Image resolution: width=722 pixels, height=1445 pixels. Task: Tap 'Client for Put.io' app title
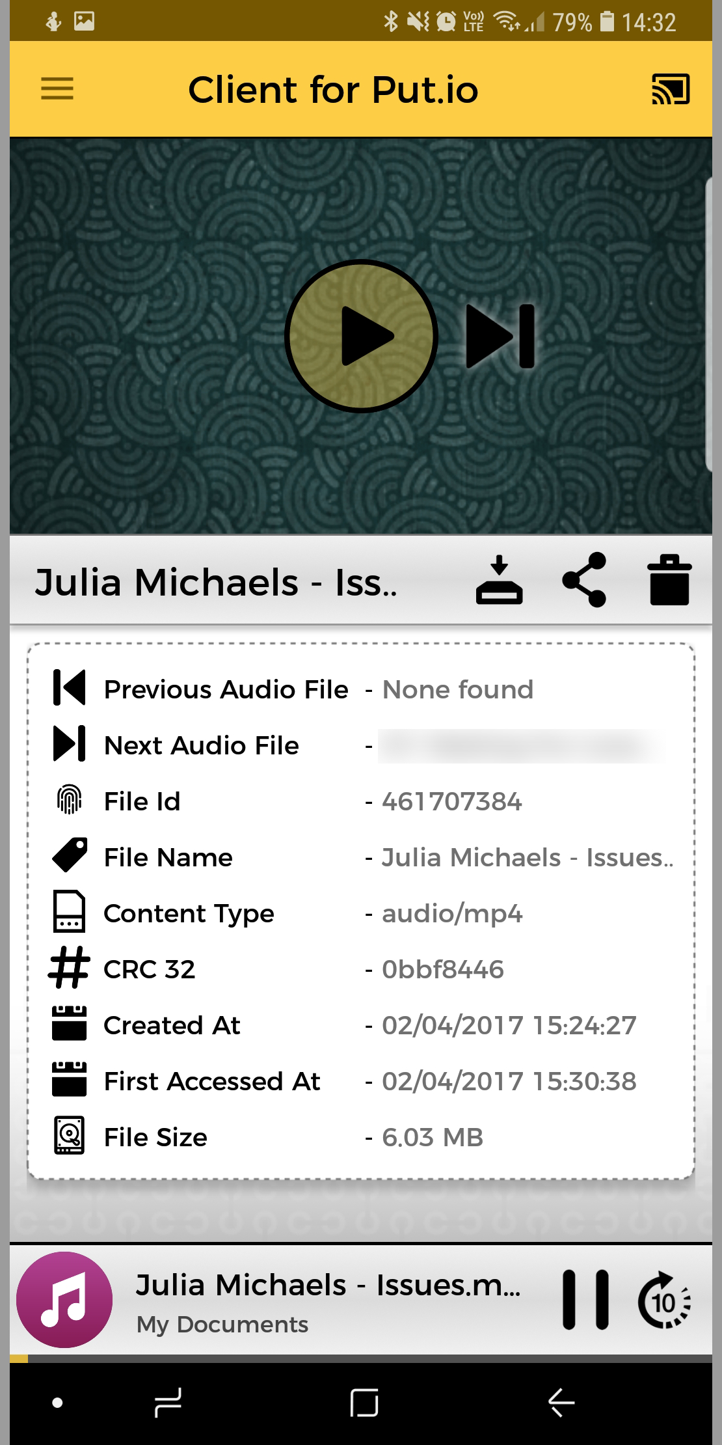[x=333, y=89]
